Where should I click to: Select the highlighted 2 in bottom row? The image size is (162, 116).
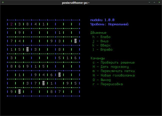click(x=19, y=92)
